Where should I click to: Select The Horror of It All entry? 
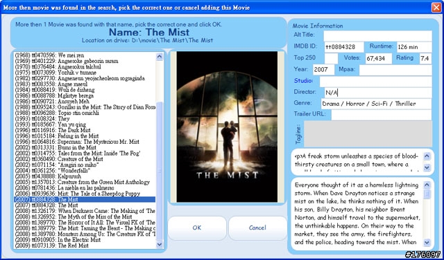coord(85,223)
